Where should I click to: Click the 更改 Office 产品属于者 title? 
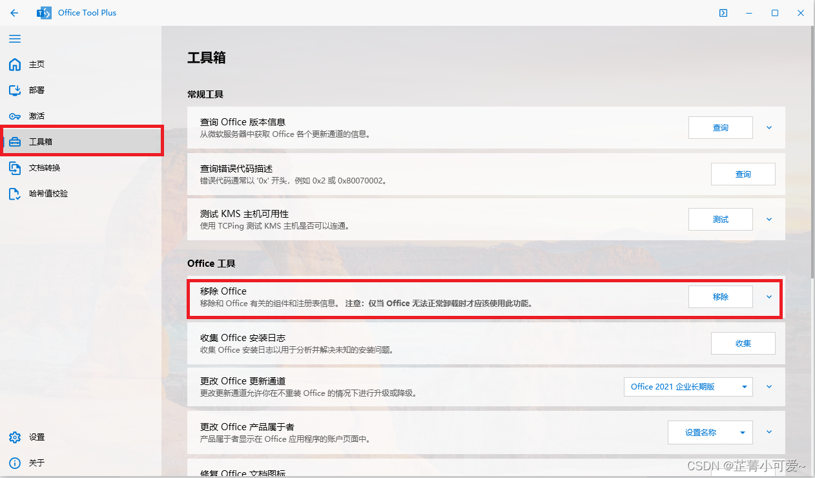tap(247, 427)
